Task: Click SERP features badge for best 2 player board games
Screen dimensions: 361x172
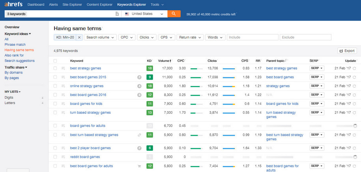Action: (139, 148)
